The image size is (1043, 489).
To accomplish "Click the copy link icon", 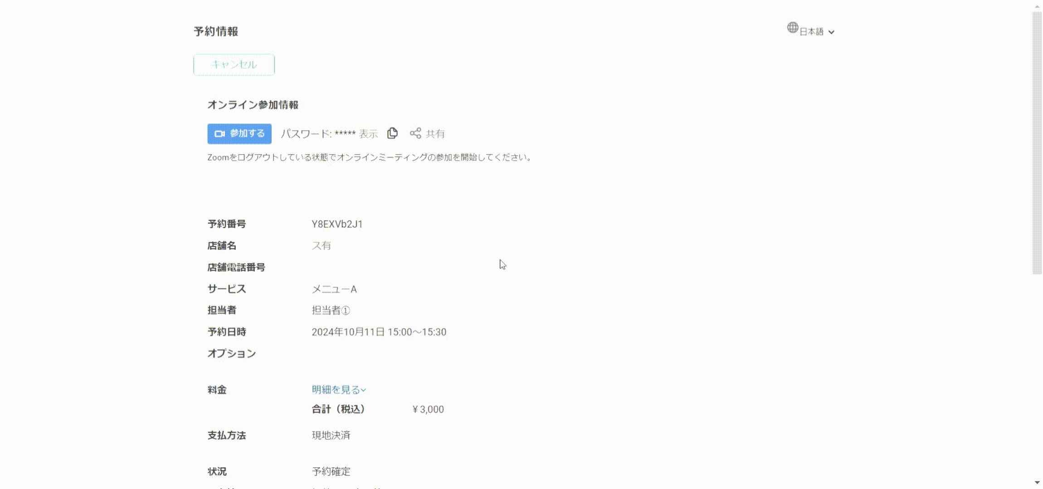I will (392, 133).
